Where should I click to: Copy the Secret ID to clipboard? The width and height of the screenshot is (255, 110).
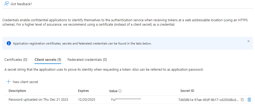click(242, 100)
